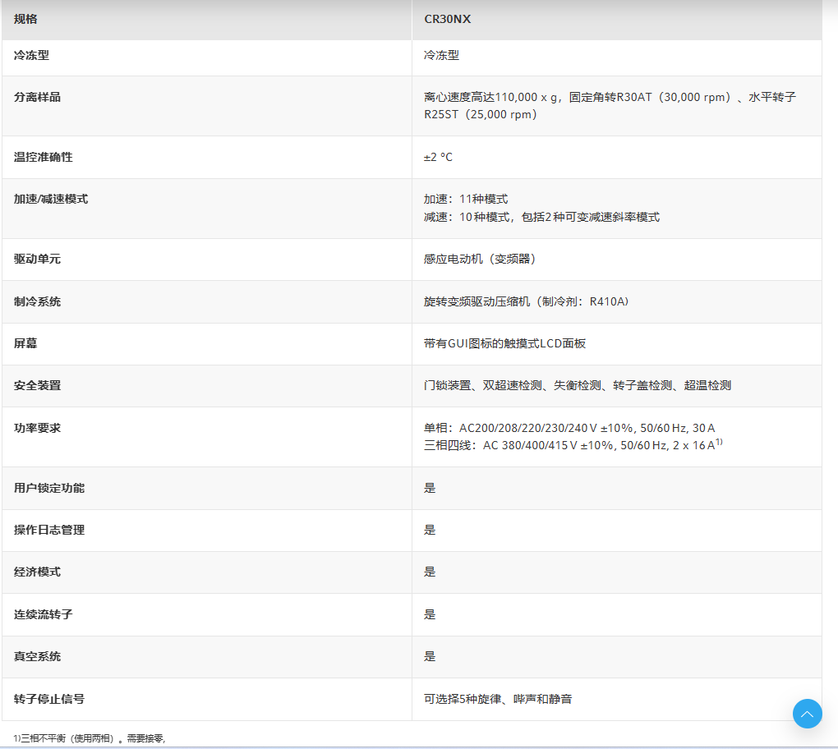This screenshot has width=838, height=749.
Task: Click the '真空系统' row label
Action: 38,656
